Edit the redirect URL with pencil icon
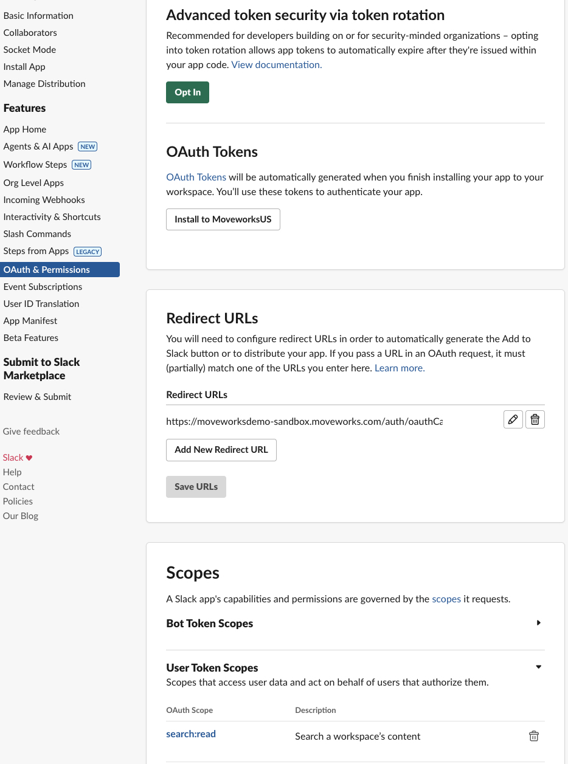 point(513,419)
